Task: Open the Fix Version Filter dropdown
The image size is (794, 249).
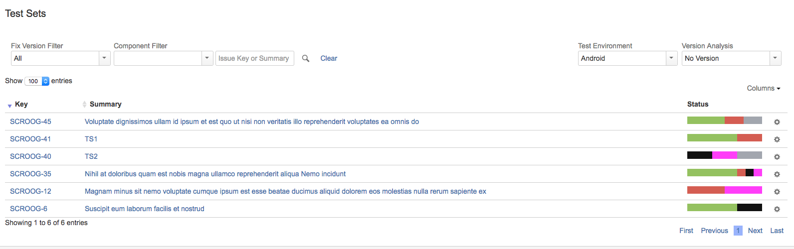Action: [x=60, y=58]
